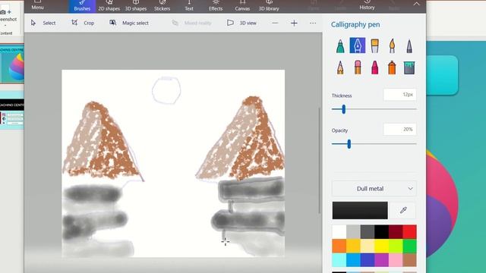Choose the indigo color swatch
This screenshot has width=486, height=273.
368,260
